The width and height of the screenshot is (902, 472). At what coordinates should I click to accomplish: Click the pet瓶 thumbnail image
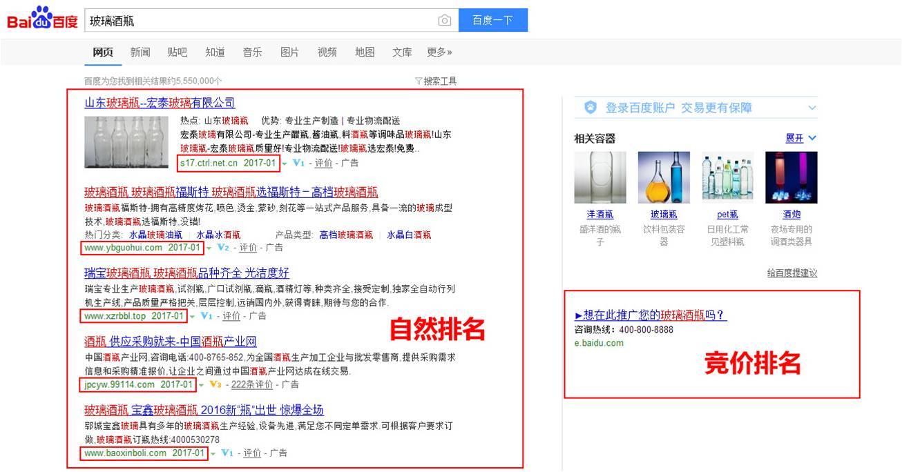coord(727,177)
